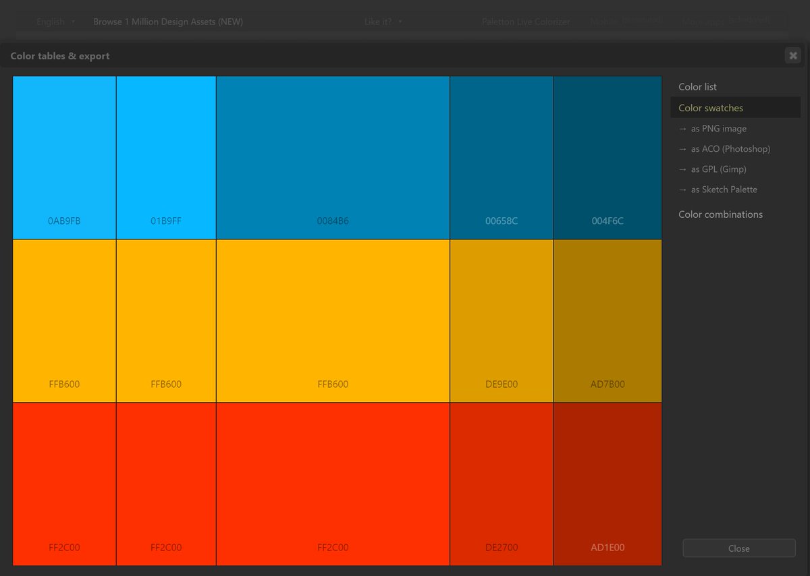This screenshot has width=810, height=576.
Task: Click the darker blue 00658C swatch
Action: coord(502,158)
